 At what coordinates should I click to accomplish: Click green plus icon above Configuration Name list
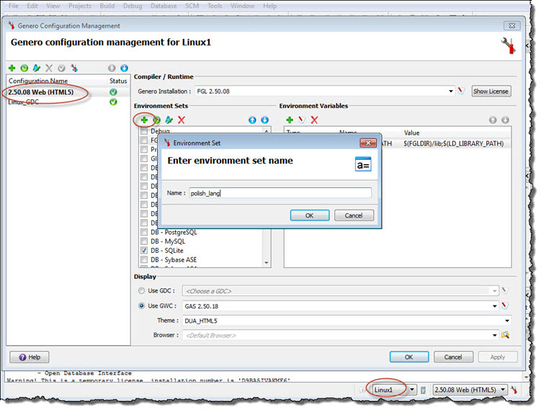pos(12,68)
